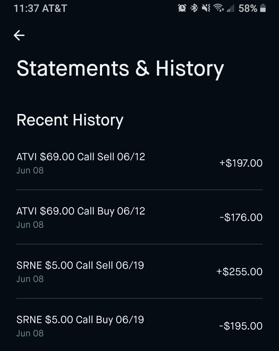Tap the muted sound status icon
This screenshot has height=351, width=279.
pos(206,8)
